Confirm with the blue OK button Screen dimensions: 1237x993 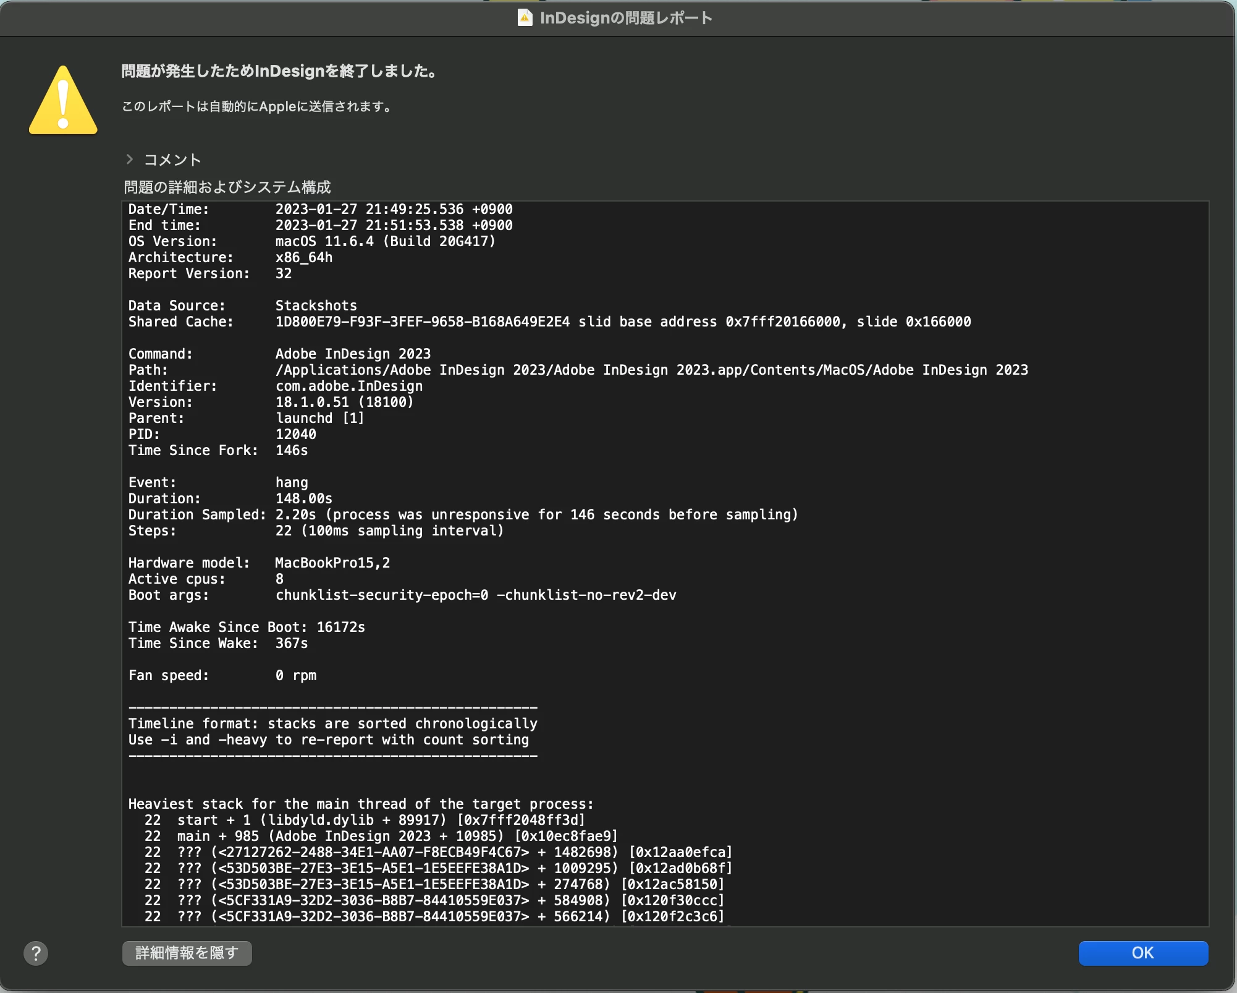(1142, 953)
